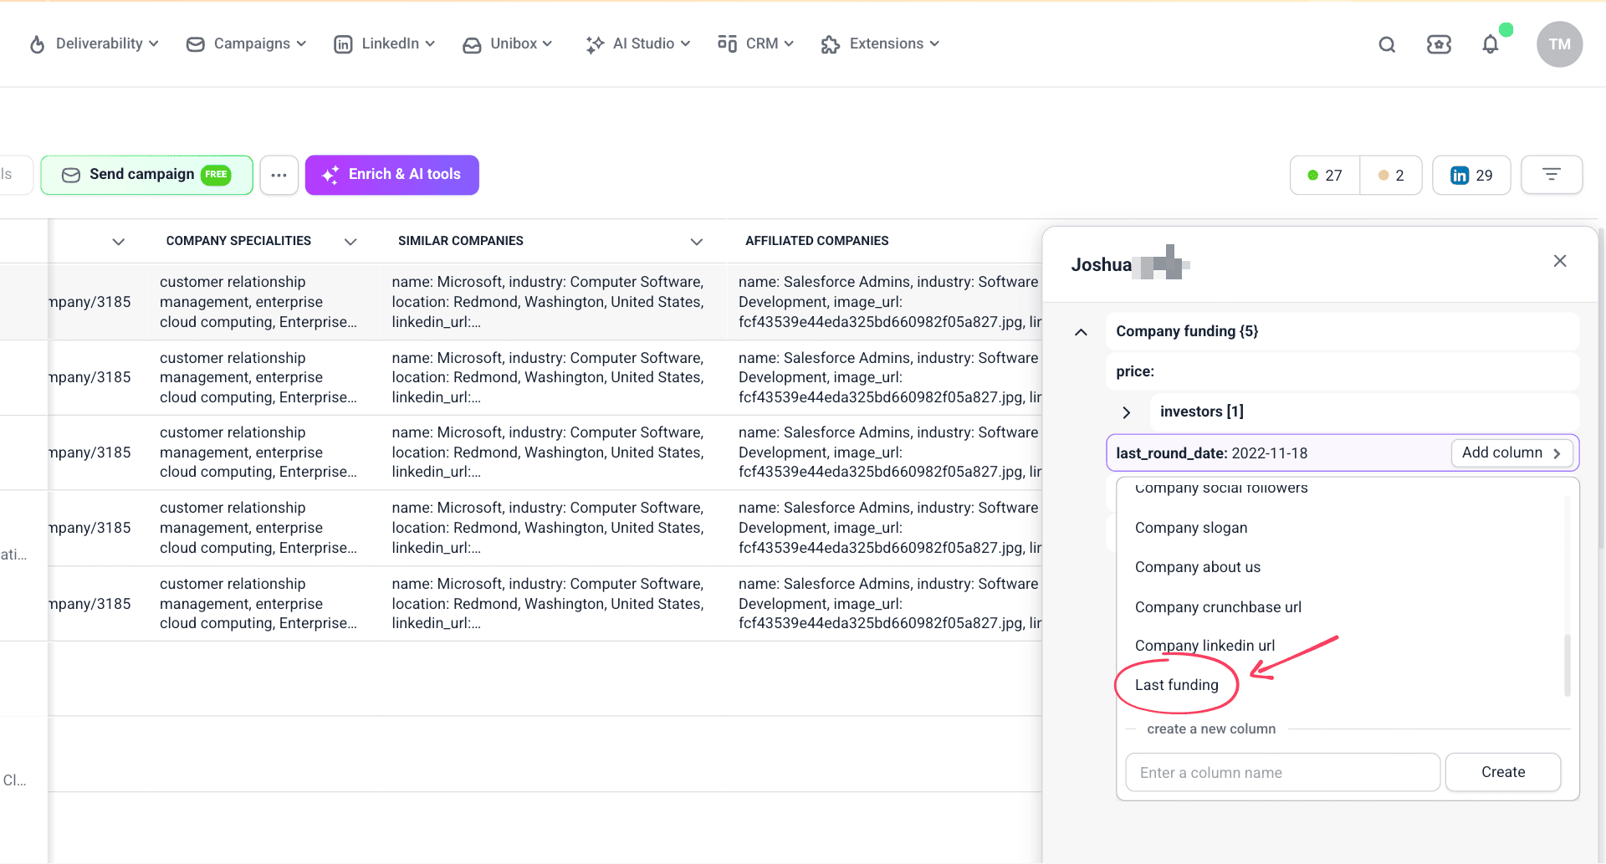Open the Unibox menu

pos(507,43)
